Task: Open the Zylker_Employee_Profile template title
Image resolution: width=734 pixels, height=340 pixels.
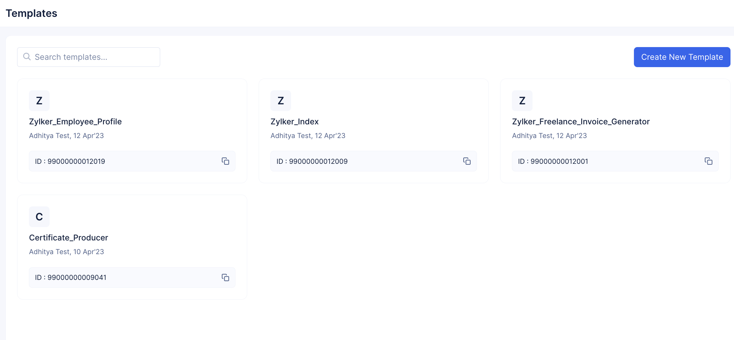Action: coord(75,122)
